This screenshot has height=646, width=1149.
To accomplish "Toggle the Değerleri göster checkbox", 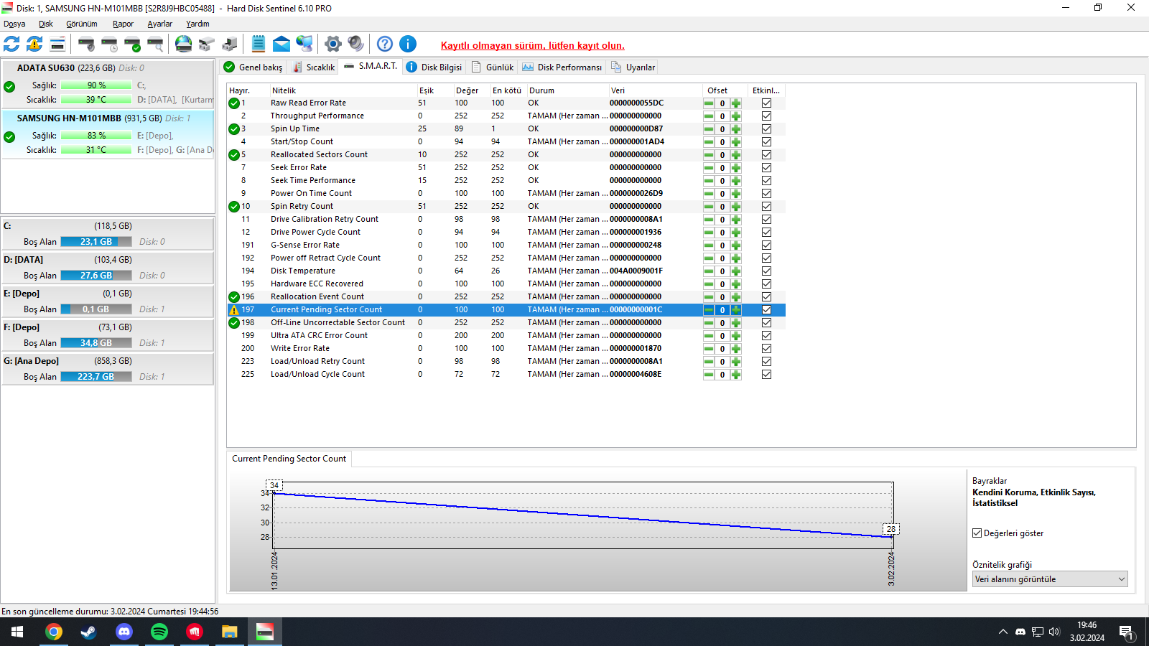I will coord(977,533).
